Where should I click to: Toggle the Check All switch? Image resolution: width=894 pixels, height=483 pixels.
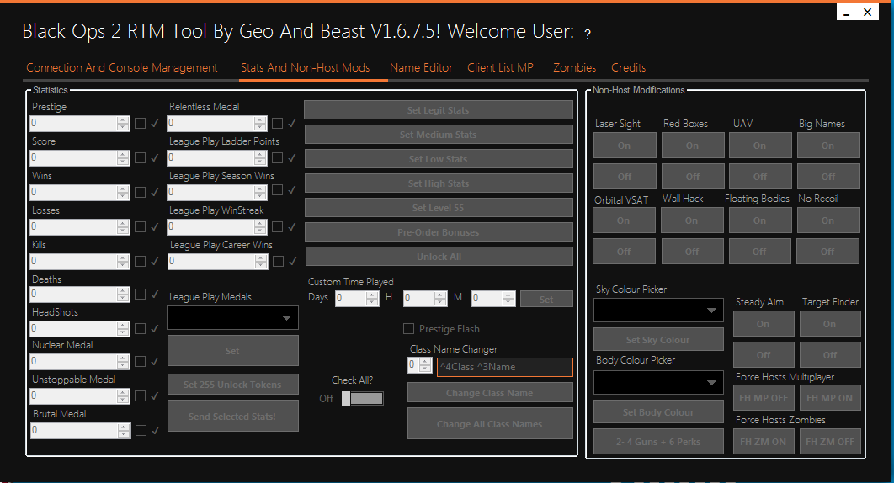click(363, 399)
